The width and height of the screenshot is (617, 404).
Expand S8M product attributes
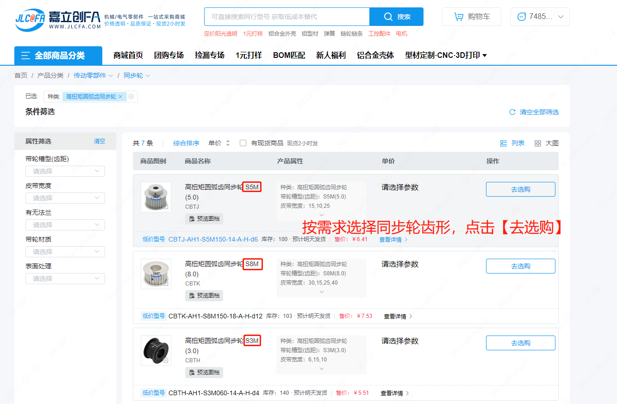click(x=322, y=292)
